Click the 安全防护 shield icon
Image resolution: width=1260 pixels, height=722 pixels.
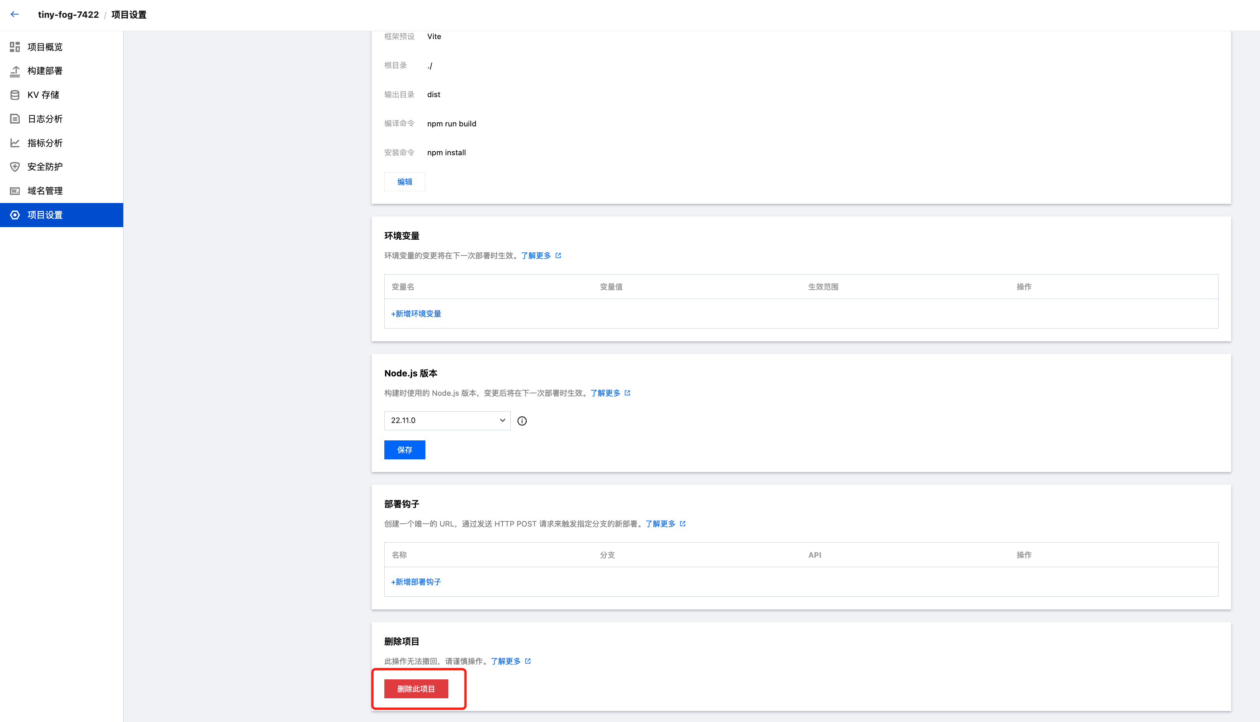(x=15, y=167)
